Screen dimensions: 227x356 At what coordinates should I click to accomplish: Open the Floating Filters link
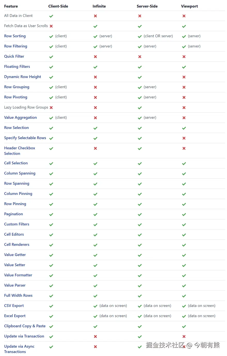click(17, 66)
